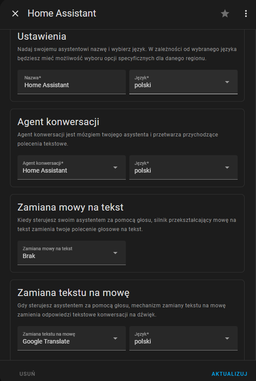Click the AKTUALIZUJ update button
Screen dimensions: 256x381
[x=229, y=374]
